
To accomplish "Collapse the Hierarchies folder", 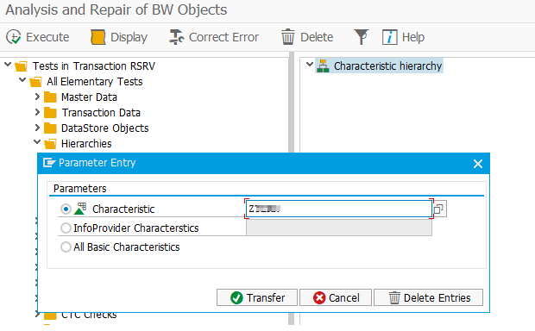I will [x=37, y=142].
